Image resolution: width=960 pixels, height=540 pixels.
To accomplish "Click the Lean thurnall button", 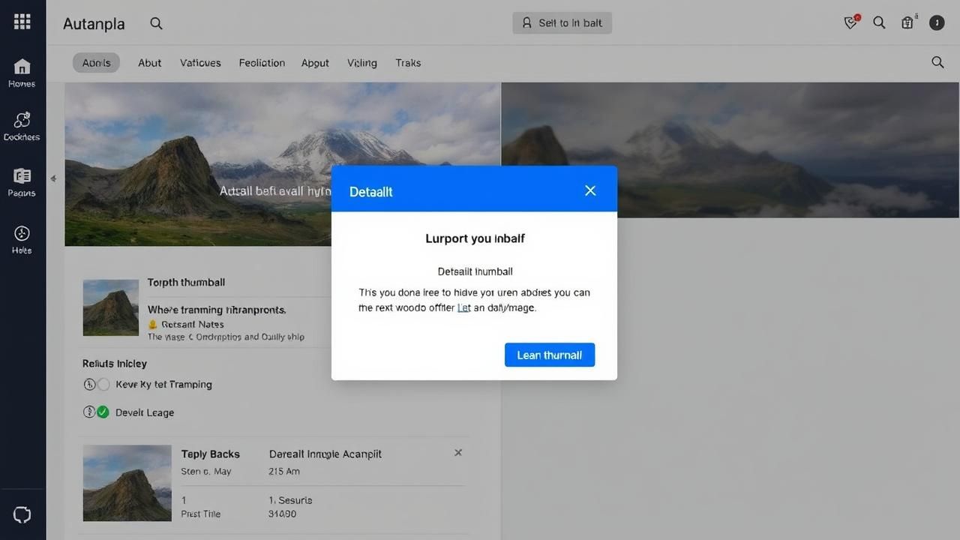I will (x=549, y=355).
